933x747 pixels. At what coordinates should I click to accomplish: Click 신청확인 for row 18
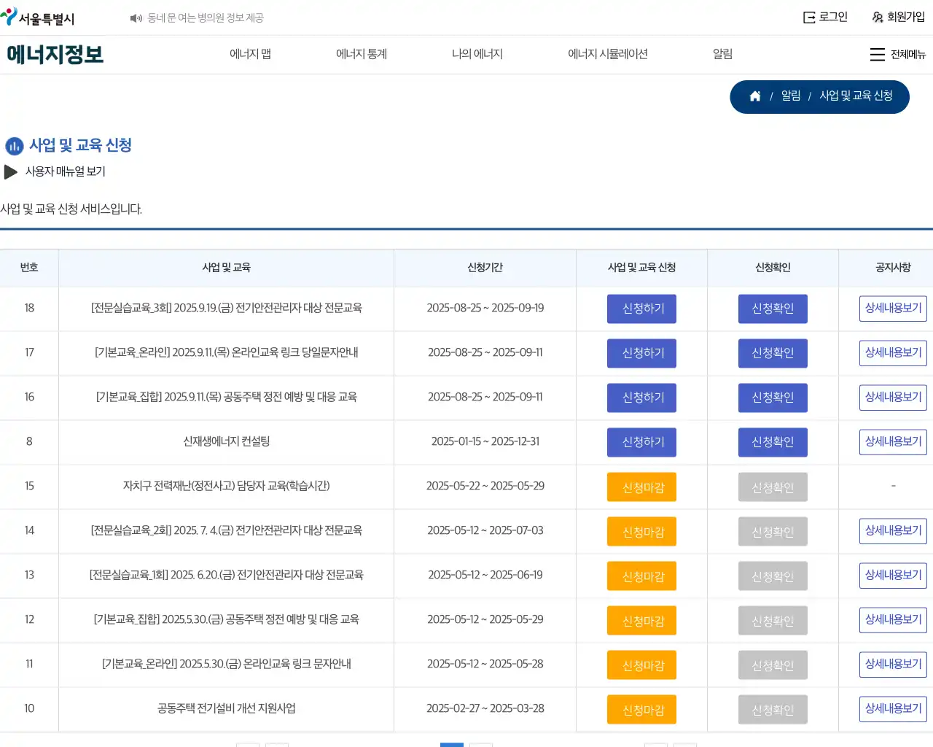773,309
